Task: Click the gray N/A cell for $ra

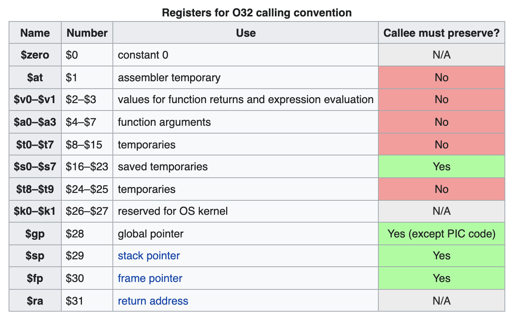Action: (x=441, y=301)
